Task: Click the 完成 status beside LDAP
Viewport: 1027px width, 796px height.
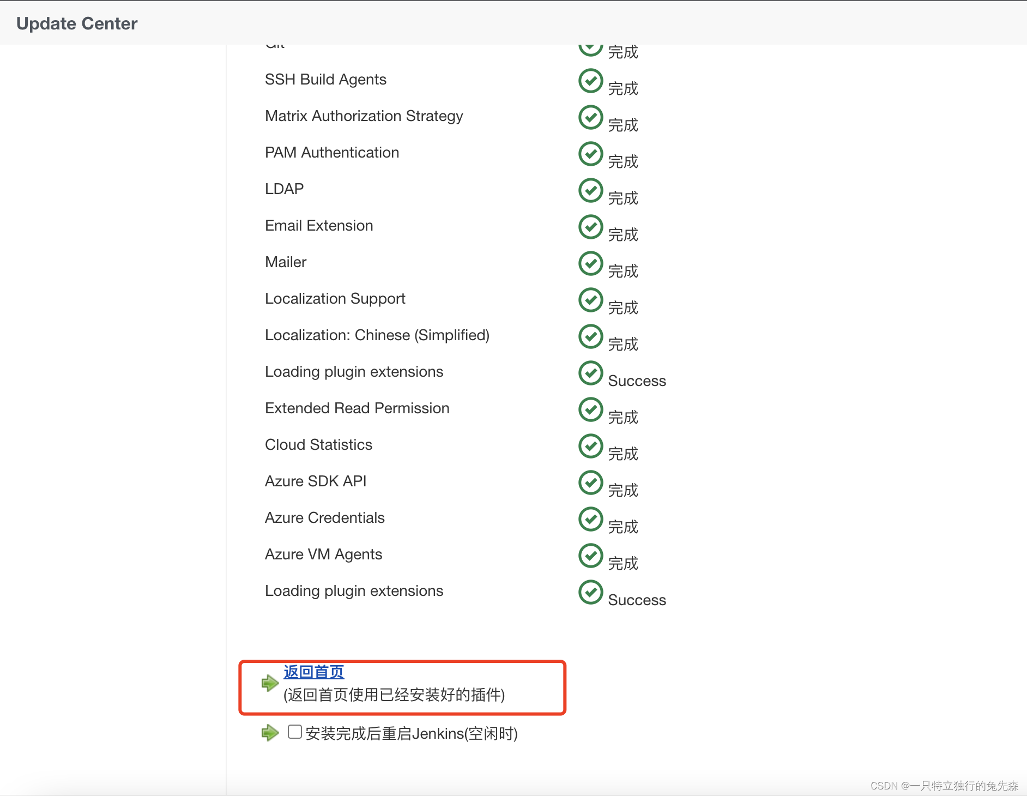Action: point(623,198)
